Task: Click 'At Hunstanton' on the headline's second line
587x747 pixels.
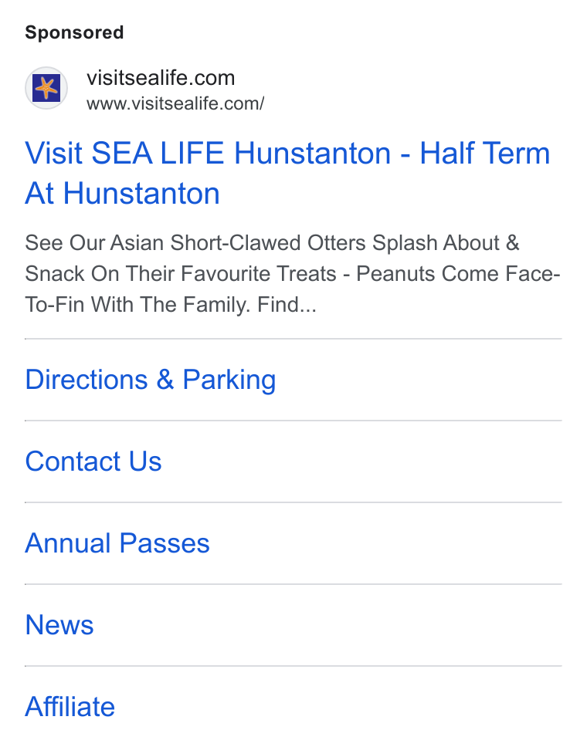Action: [123, 194]
